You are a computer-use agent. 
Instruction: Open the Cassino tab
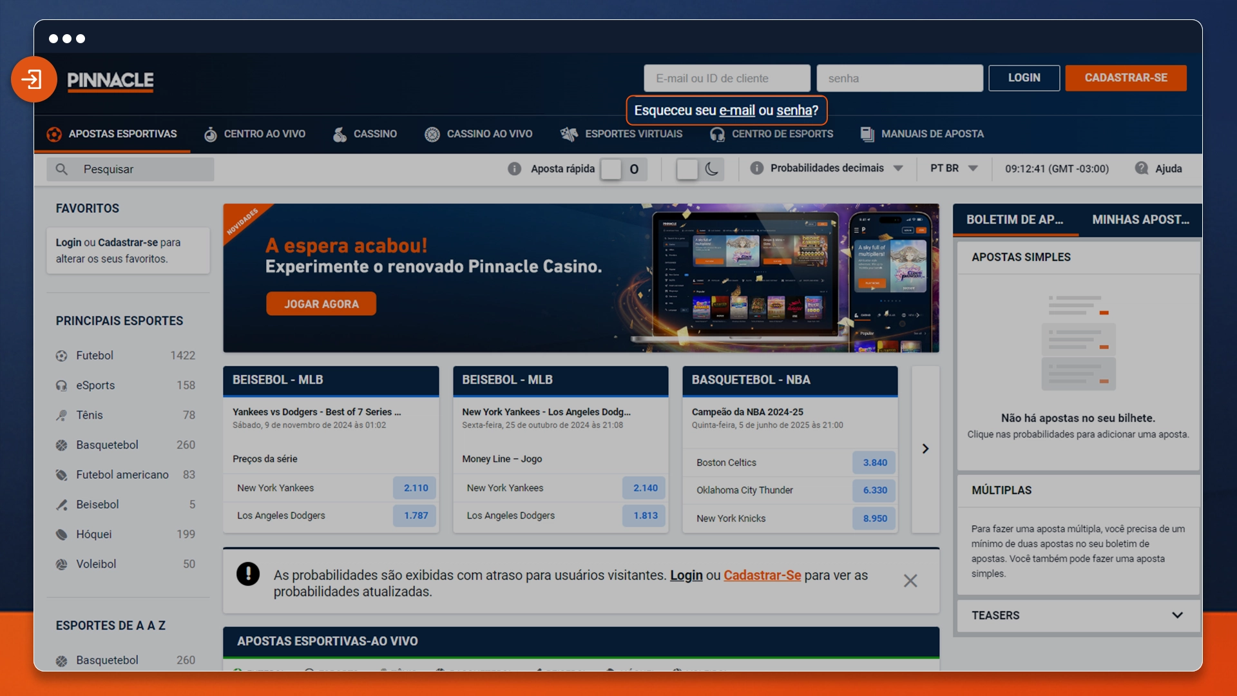pos(365,134)
